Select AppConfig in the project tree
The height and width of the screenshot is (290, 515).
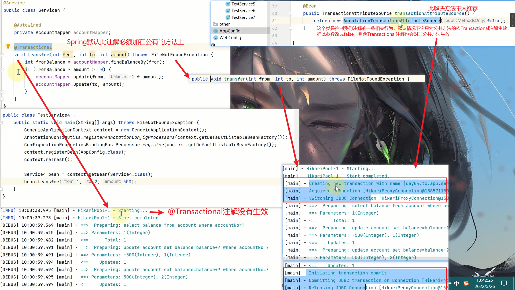230,31
